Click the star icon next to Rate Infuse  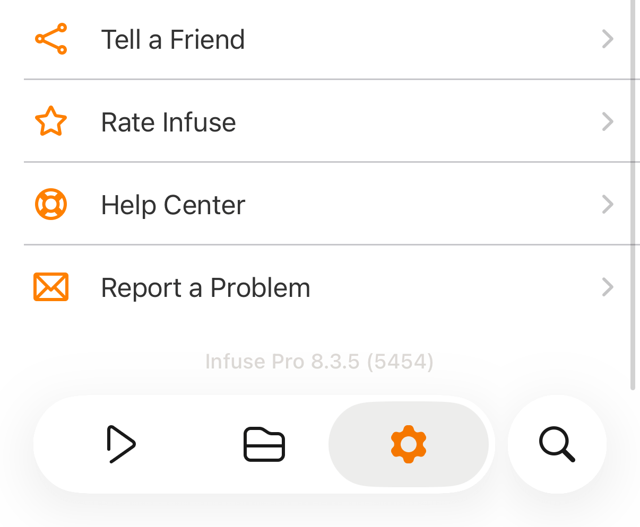[51, 121]
